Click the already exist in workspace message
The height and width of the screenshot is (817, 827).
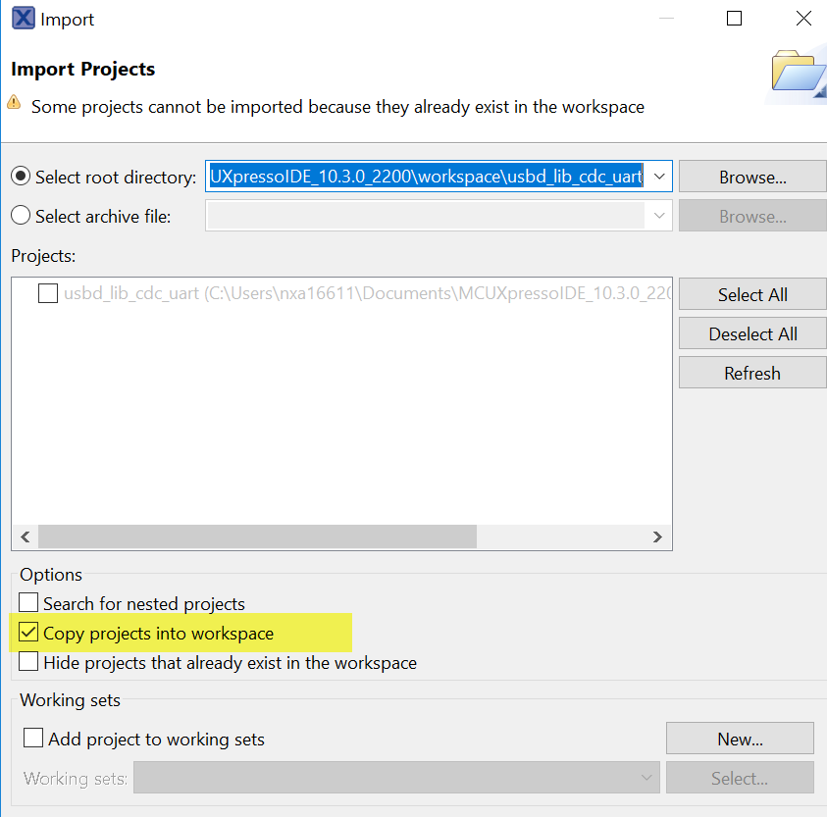click(x=337, y=107)
